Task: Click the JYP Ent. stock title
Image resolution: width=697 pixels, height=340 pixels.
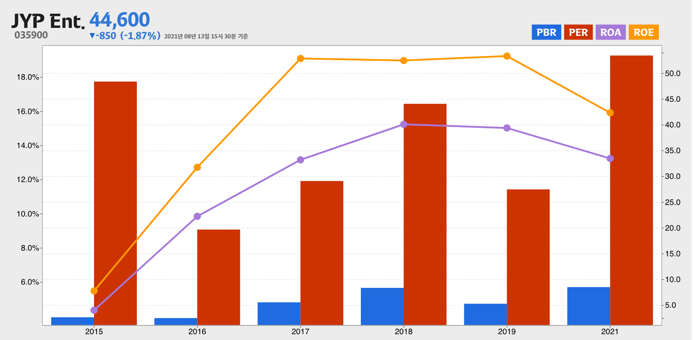Action: tap(48, 21)
